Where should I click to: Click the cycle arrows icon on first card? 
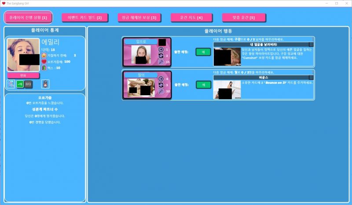[161, 56]
